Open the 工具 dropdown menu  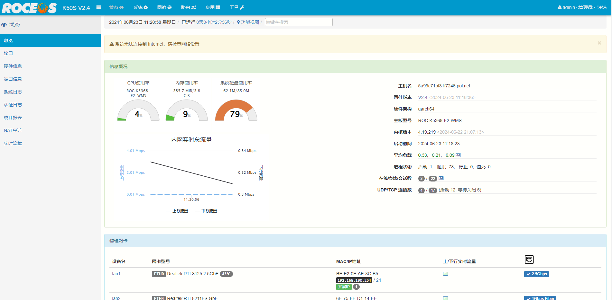[x=236, y=7]
